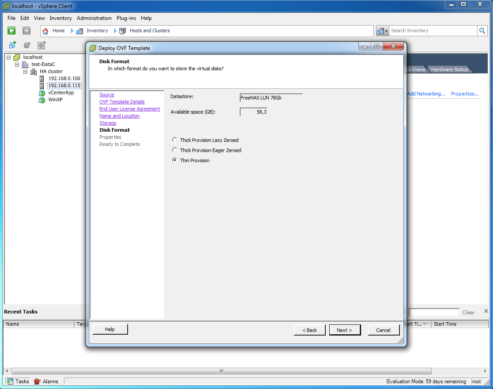
Task: Click the Add Networking... link
Action: pyautogui.click(x=426, y=94)
